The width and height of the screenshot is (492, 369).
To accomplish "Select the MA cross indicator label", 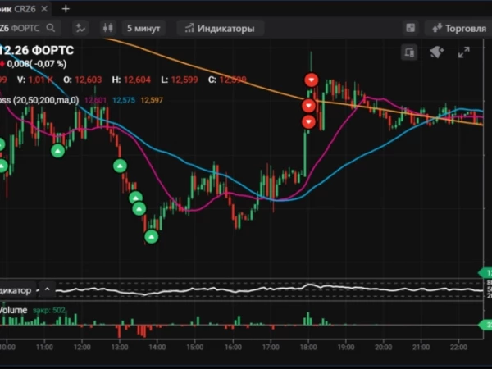I will coord(39,100).
